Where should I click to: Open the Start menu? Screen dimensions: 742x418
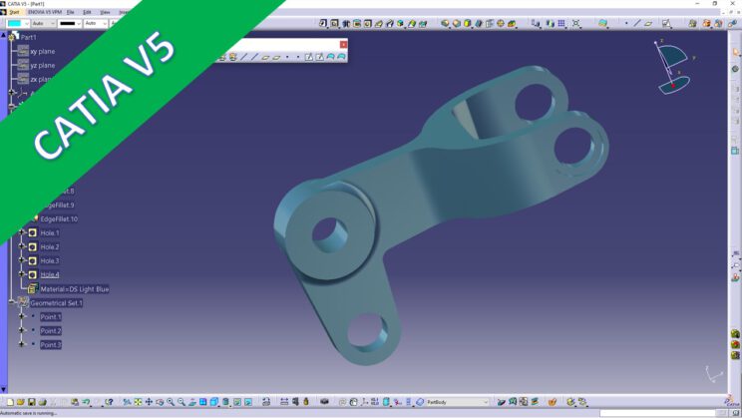point(14,12)
